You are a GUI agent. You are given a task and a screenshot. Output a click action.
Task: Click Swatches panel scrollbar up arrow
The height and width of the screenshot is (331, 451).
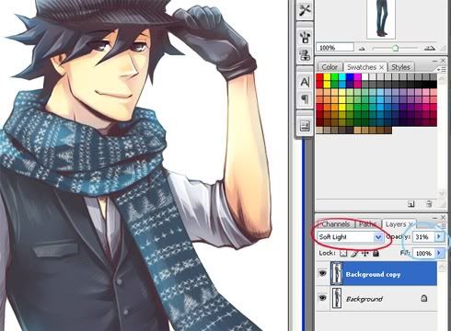point(442,79)
